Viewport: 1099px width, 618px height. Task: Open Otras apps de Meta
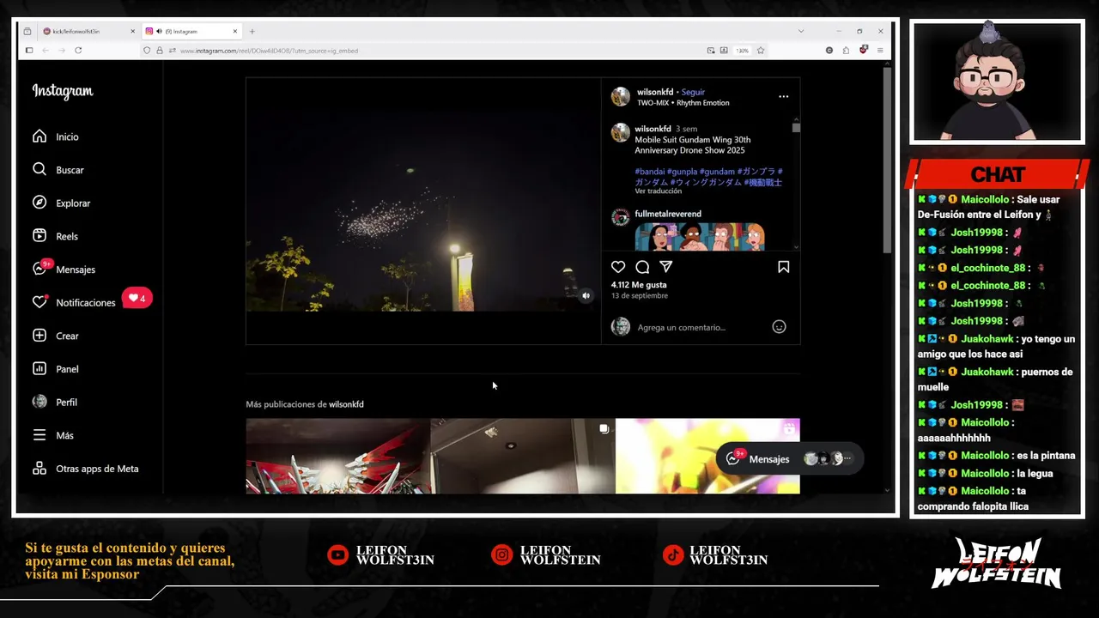pos(85,469)
